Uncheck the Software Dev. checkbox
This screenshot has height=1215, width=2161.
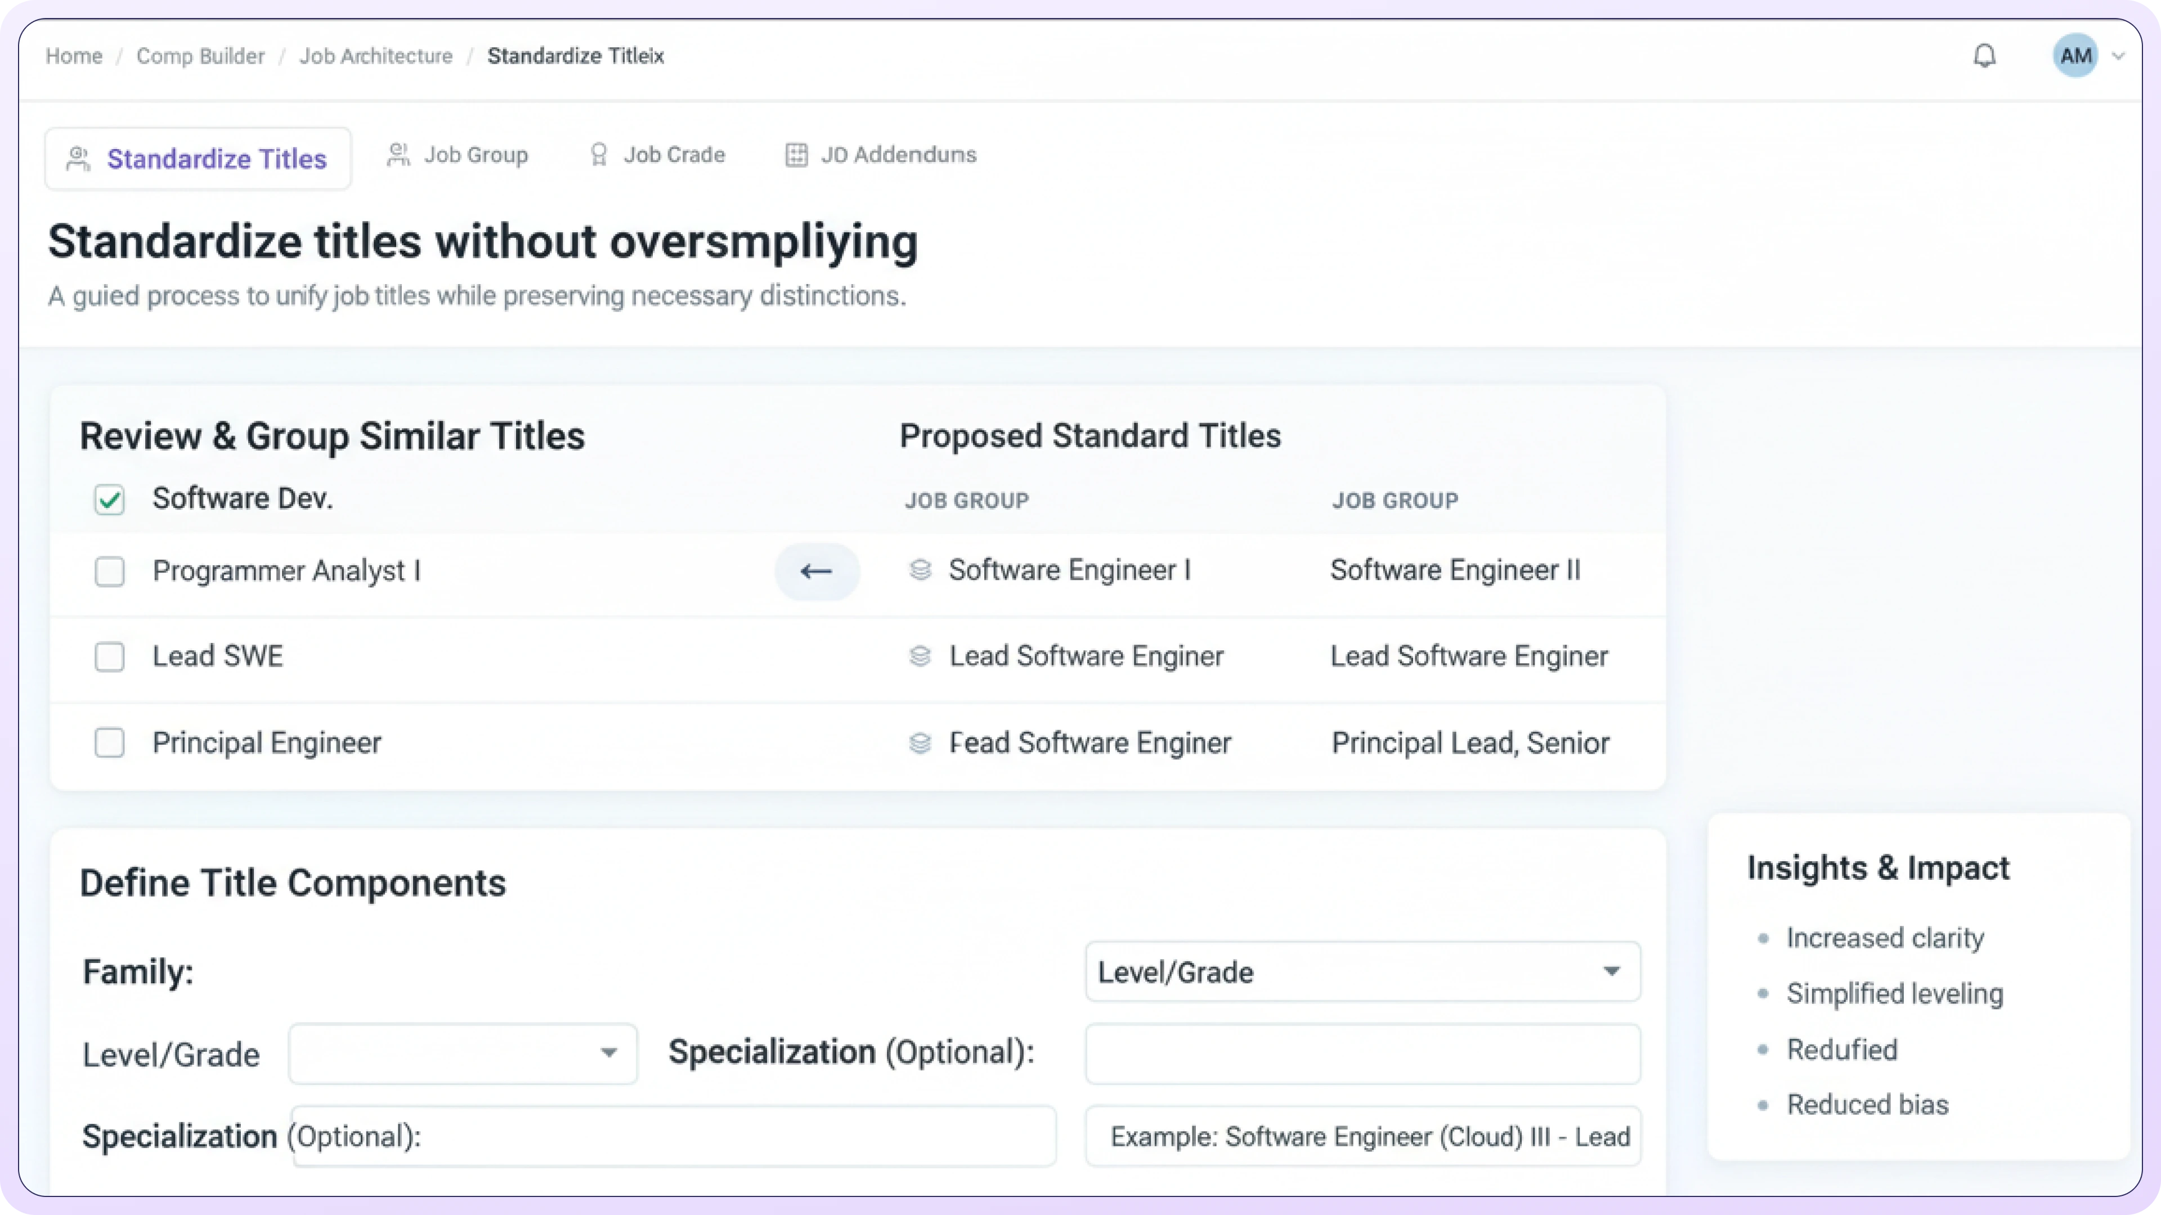tap(110, 499)
